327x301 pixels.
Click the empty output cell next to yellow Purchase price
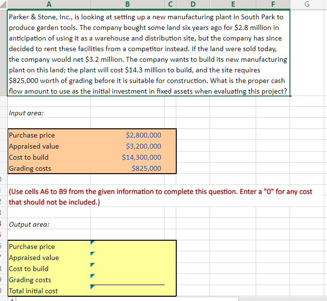(128, 246)
